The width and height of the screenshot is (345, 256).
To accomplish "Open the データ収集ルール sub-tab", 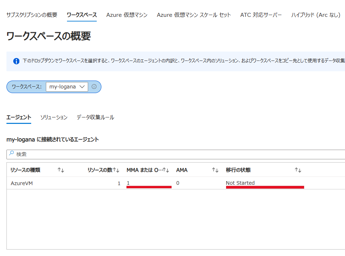I will pos(95,117).
